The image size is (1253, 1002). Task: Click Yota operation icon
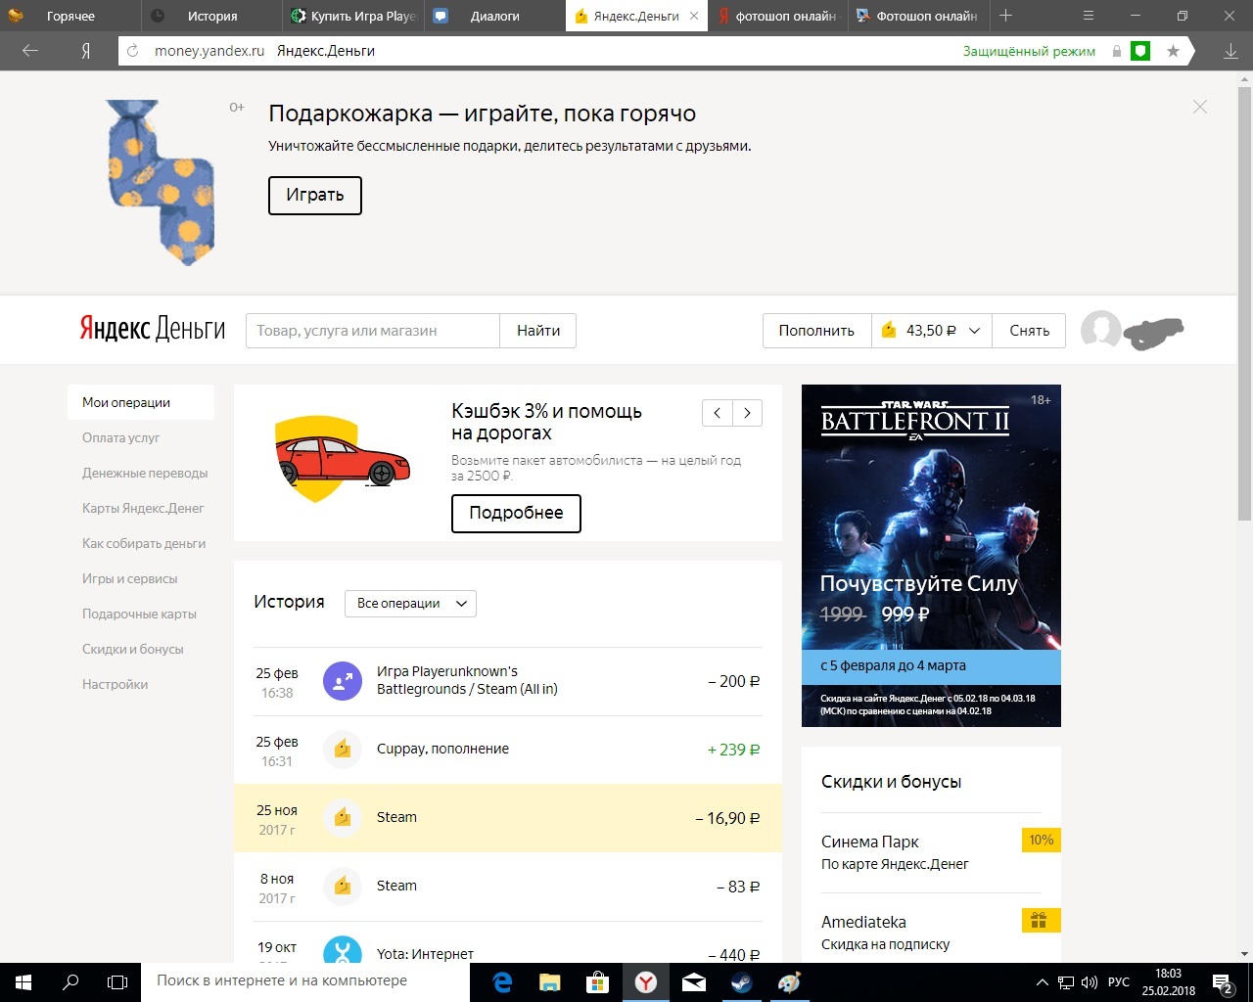pyautogui.click(x=343, y=950)
